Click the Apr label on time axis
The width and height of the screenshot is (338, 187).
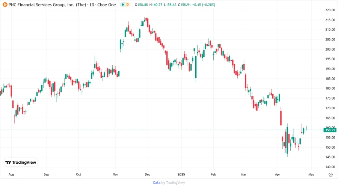[278, 175]
